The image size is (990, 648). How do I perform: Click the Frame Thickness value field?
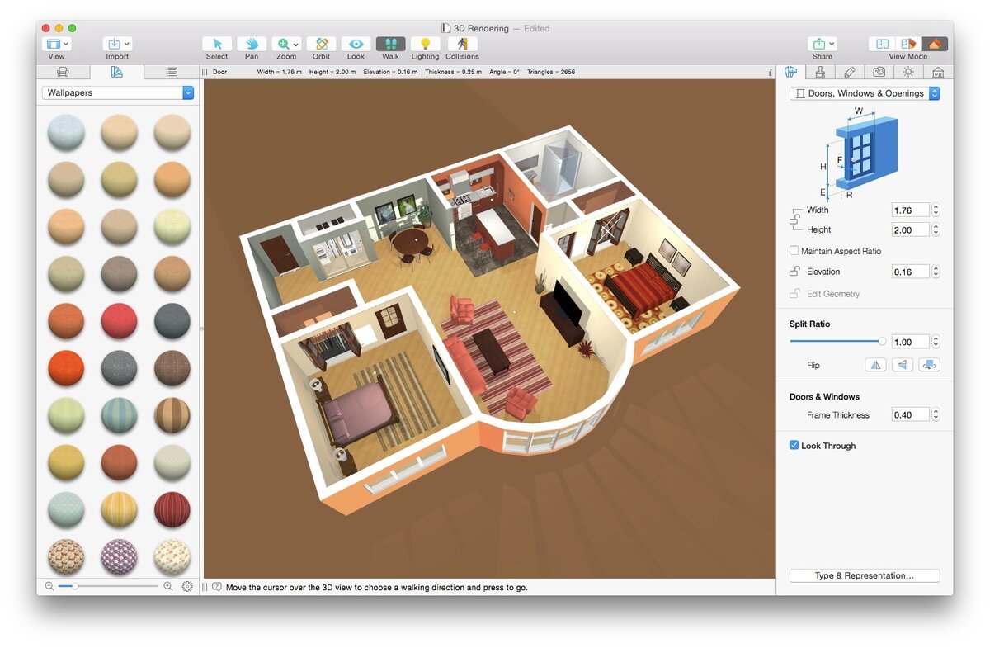[911, 415]
